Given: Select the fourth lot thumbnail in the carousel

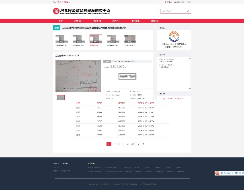Looking at the screenshot, I should pyautogui.click(x=113, y=39).
